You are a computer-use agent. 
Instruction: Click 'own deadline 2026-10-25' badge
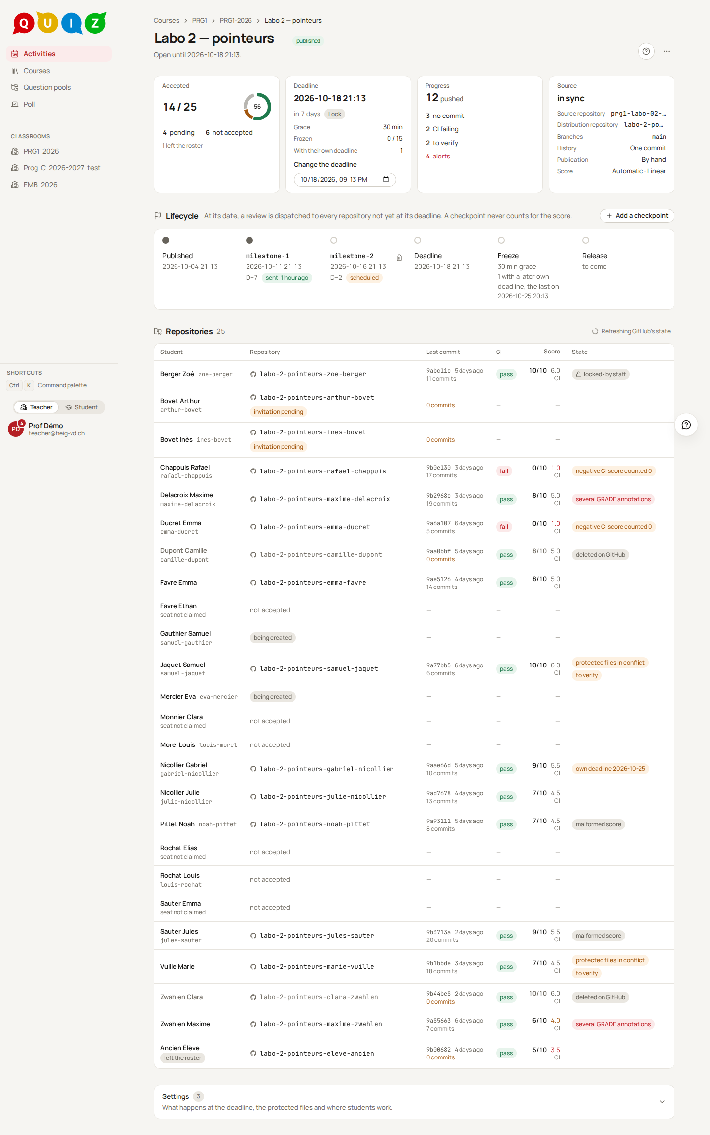coord(610,769)
